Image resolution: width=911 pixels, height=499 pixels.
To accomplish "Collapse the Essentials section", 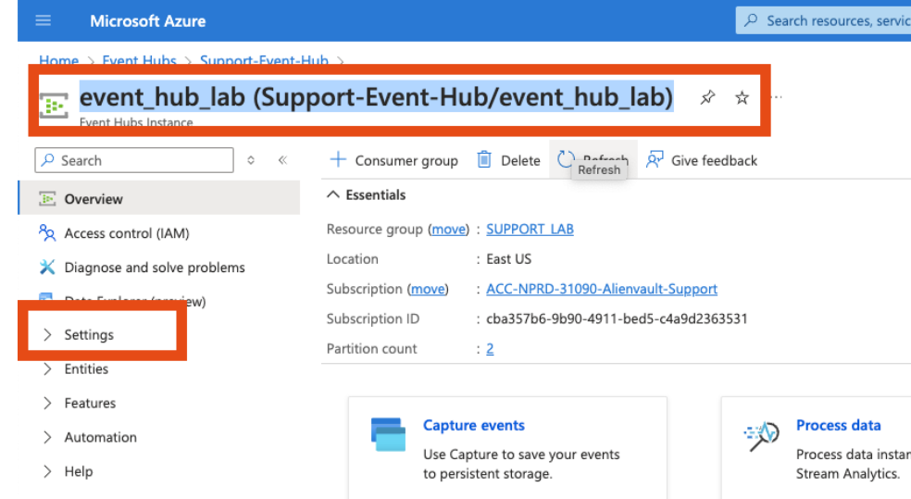I will pos(366,194).
